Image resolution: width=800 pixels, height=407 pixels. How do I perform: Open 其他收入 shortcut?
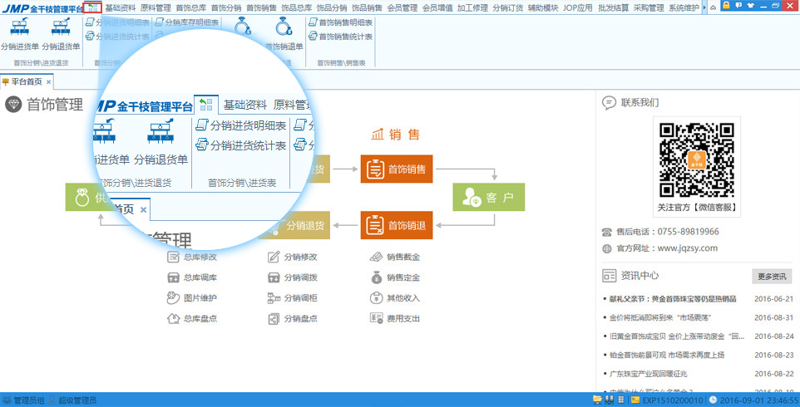coord(395,298)
